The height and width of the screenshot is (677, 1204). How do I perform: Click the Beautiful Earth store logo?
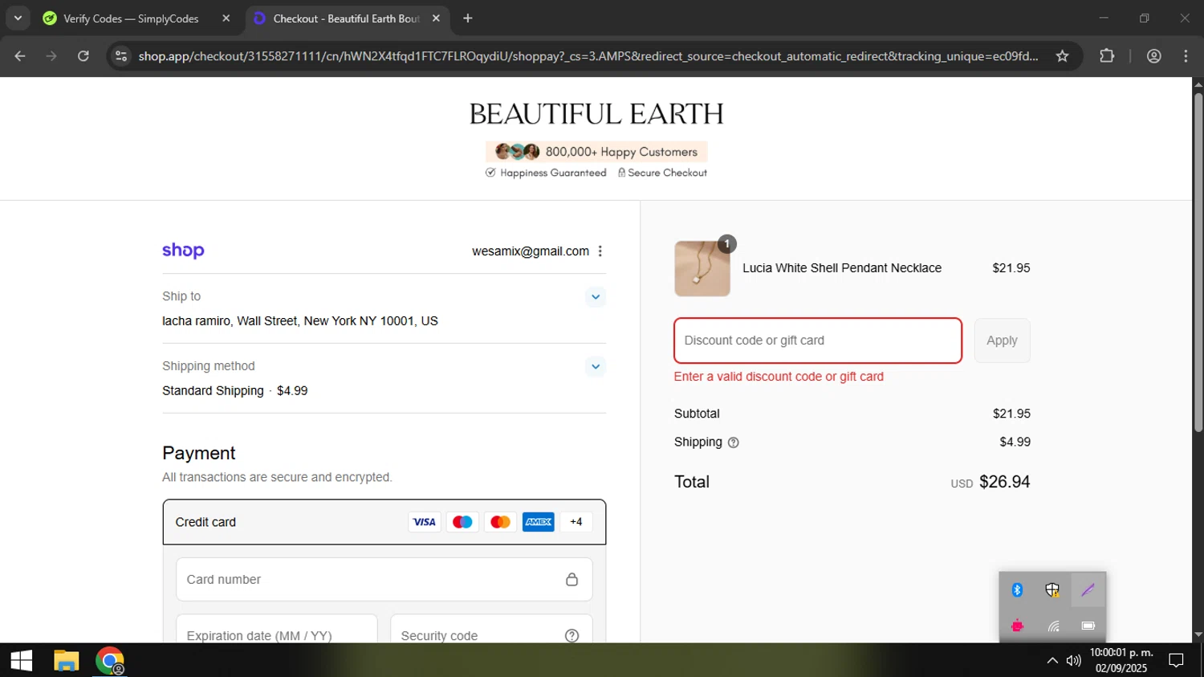(x=596, y=114)
